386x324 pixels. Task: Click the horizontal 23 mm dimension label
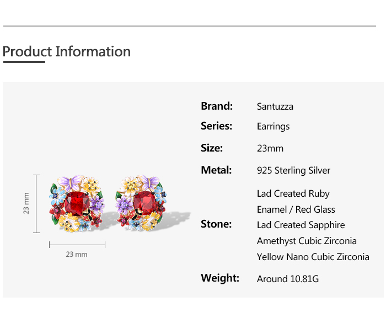77,255
